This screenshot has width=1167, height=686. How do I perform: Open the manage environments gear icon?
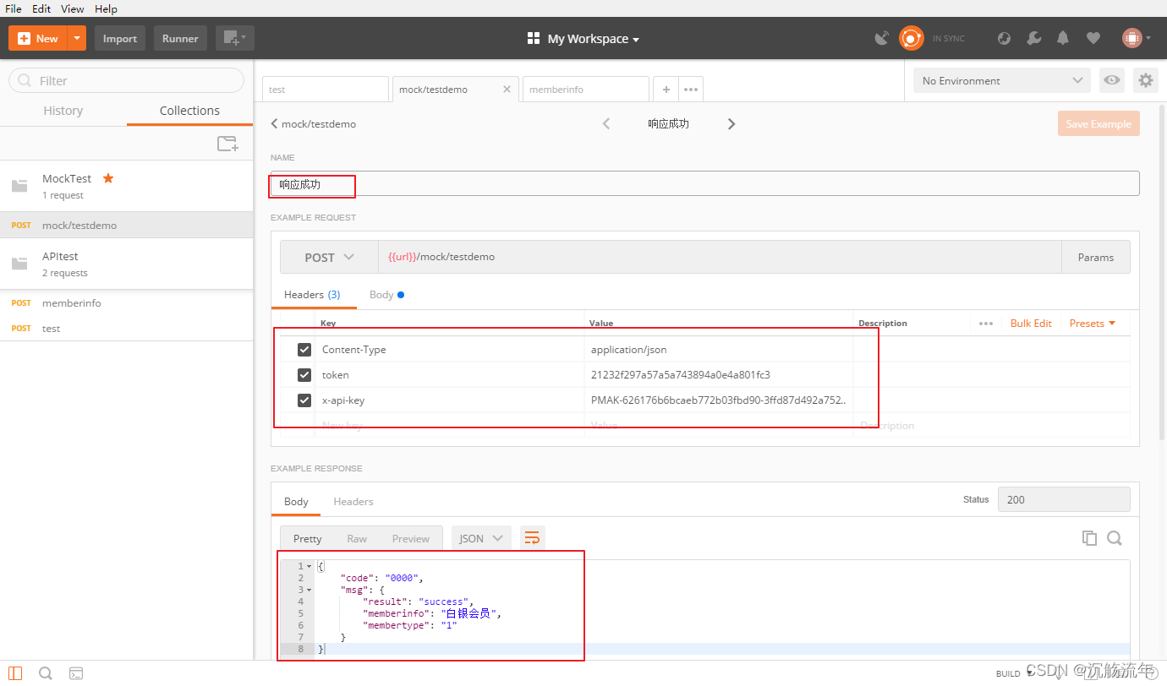coord(1146,80)
